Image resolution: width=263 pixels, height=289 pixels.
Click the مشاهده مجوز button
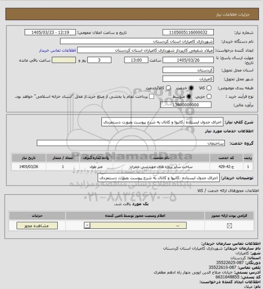37,226
